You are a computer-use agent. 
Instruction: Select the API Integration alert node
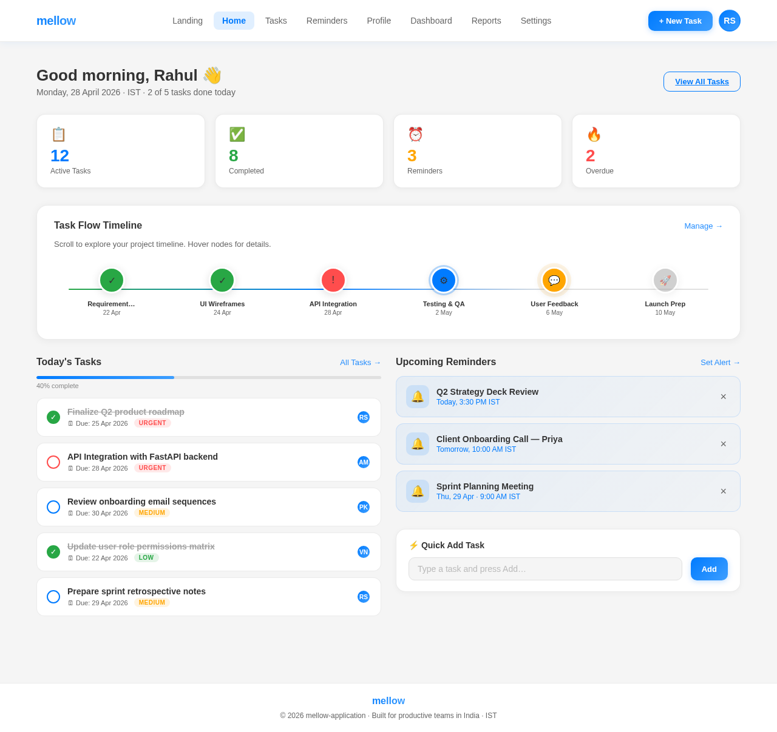point(333,280)
